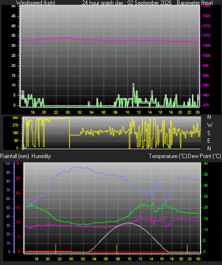This screenshot has height=265, width=222.
Task: Select the 180 degree wind direction label
Action: pyautogui.click(x=16, y=133)
